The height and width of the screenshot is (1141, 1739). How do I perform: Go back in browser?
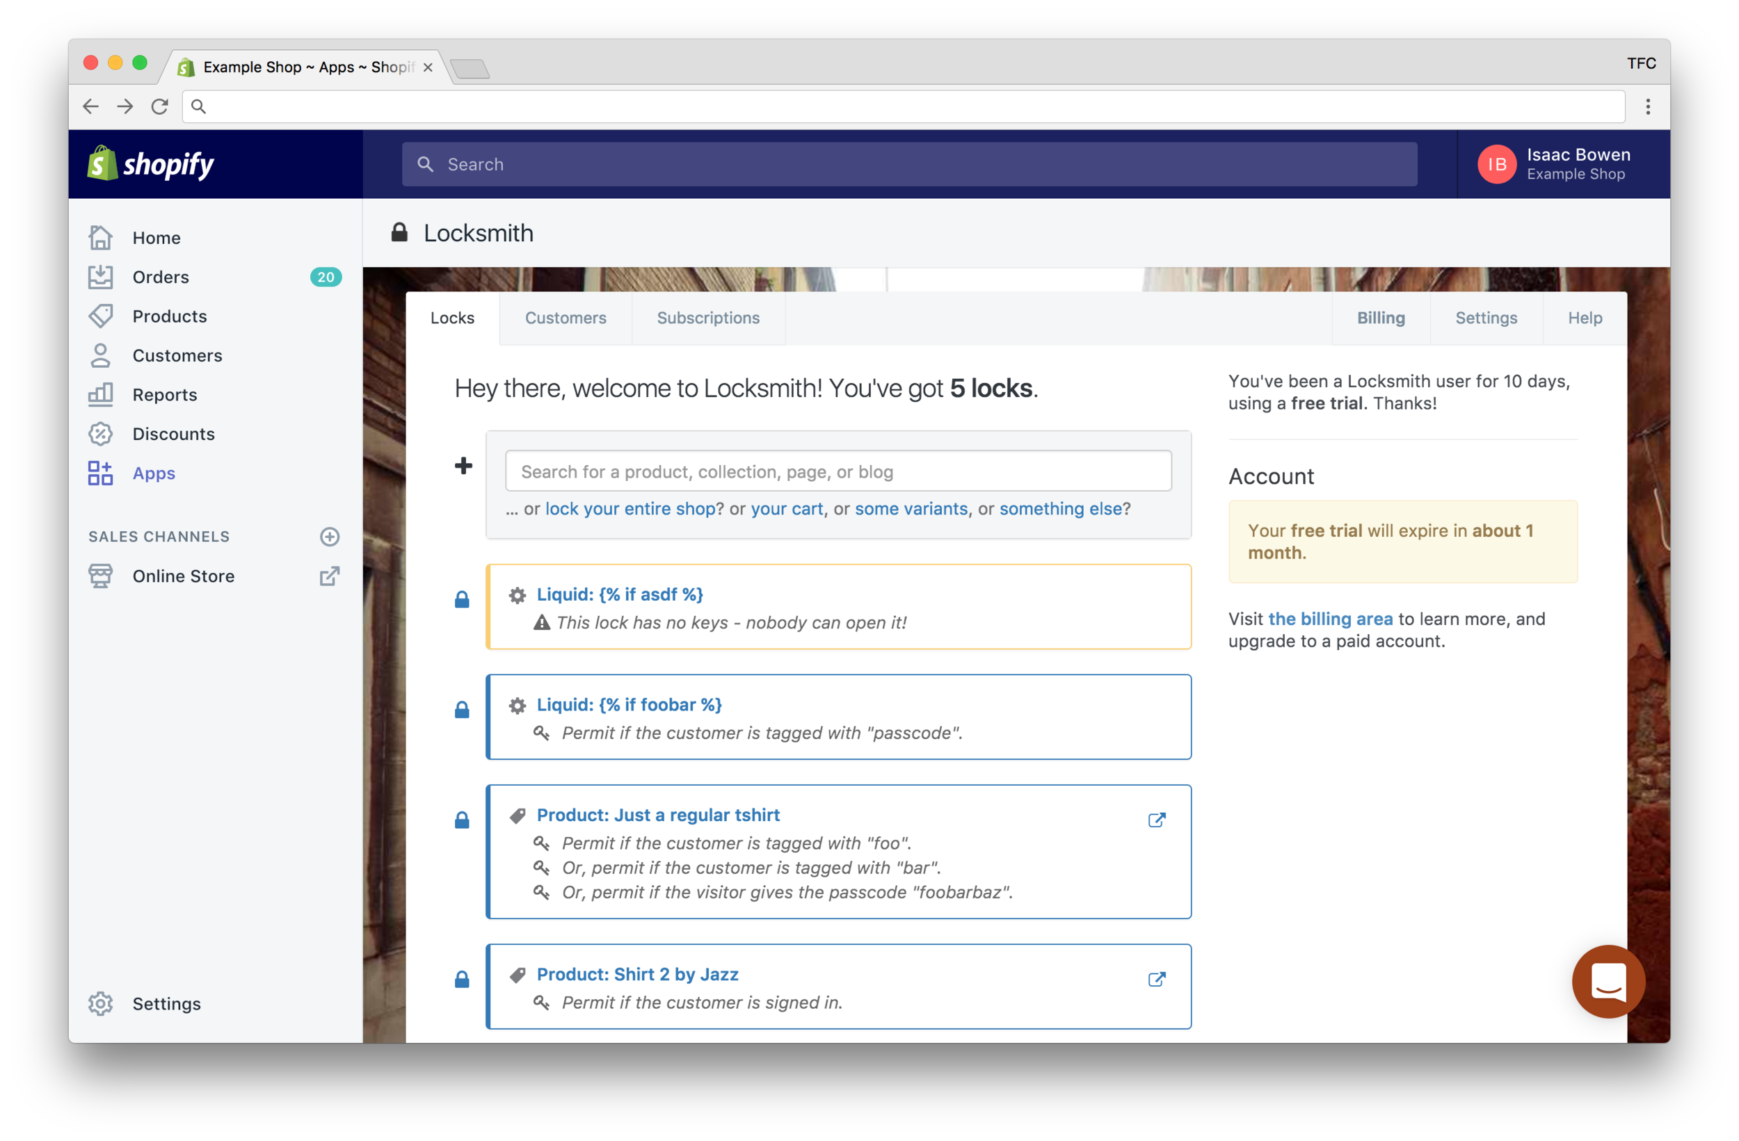pos(90,106)
